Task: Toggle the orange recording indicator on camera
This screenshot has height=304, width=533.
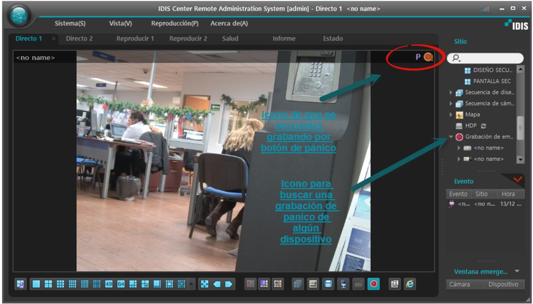Action: (x=428, y=57)
